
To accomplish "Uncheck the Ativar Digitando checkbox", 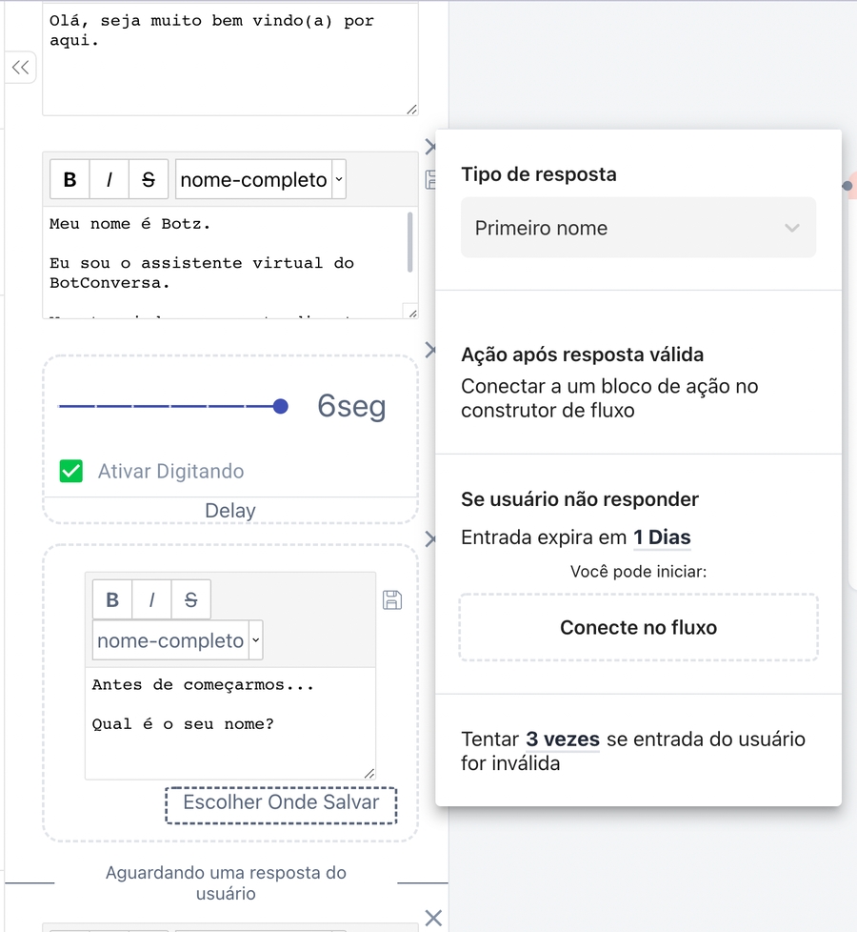I will tap(71, 471).
